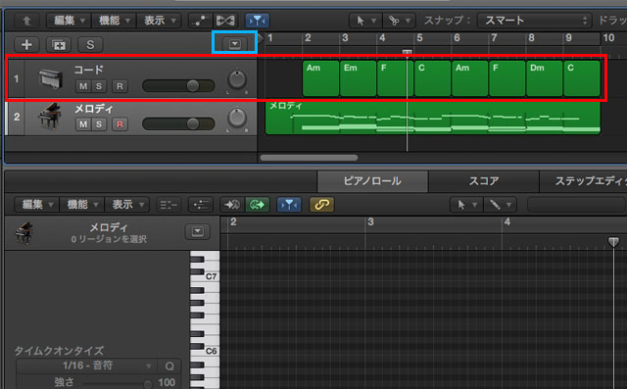Click bar 3 in the piano roll ruler
Viewport: 627px width, 389px height.
(370, 221)
